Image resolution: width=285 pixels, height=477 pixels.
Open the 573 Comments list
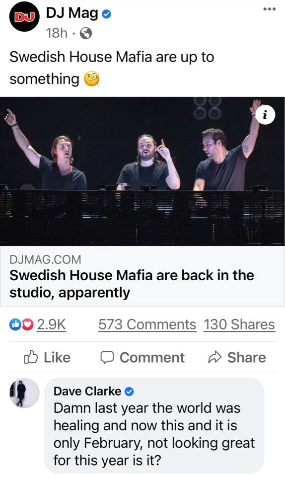[x=147, y=324]
